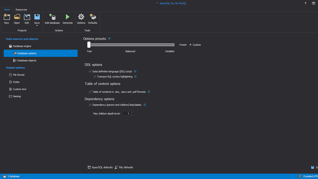The image size is (318, 179).
Task: Open a project with Open icon
Action: click(17, 17)
